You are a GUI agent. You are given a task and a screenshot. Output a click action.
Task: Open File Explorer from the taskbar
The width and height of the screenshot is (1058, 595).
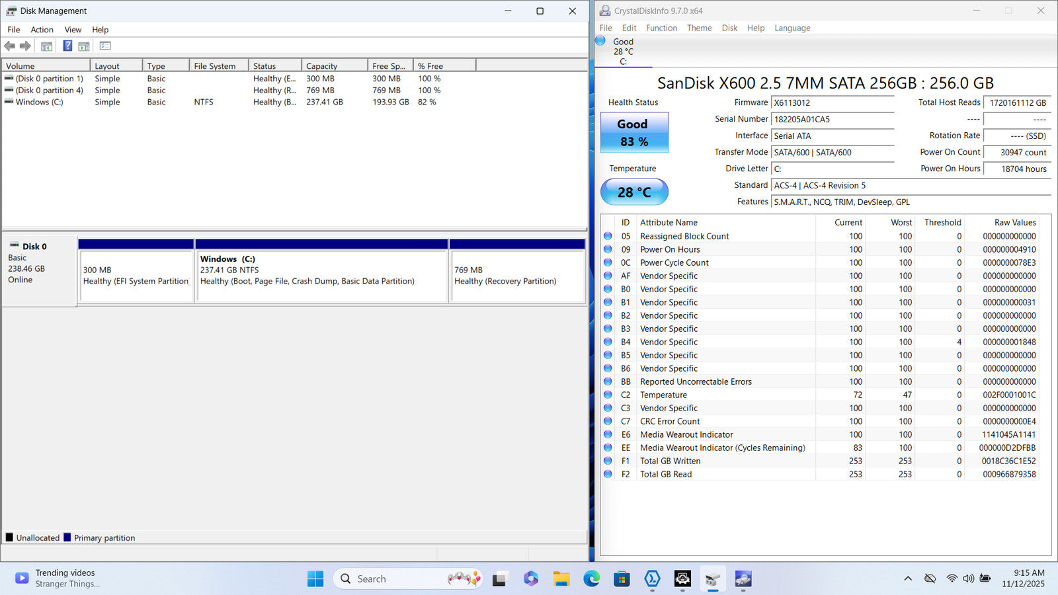click(x=561, y=579)
